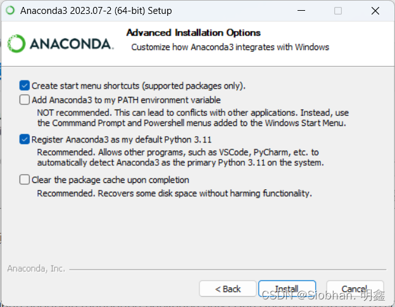This screenshot has width=395, height=307.
Task: Go to the previous step with Back
Action: tap(228, 289)
